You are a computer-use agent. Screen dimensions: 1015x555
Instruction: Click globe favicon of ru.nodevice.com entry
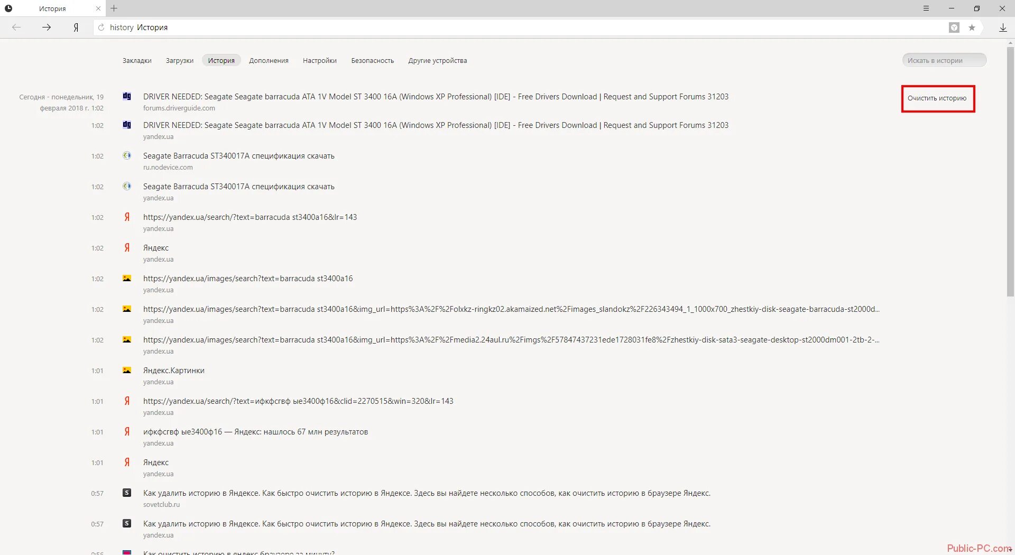tap(127, 155)
